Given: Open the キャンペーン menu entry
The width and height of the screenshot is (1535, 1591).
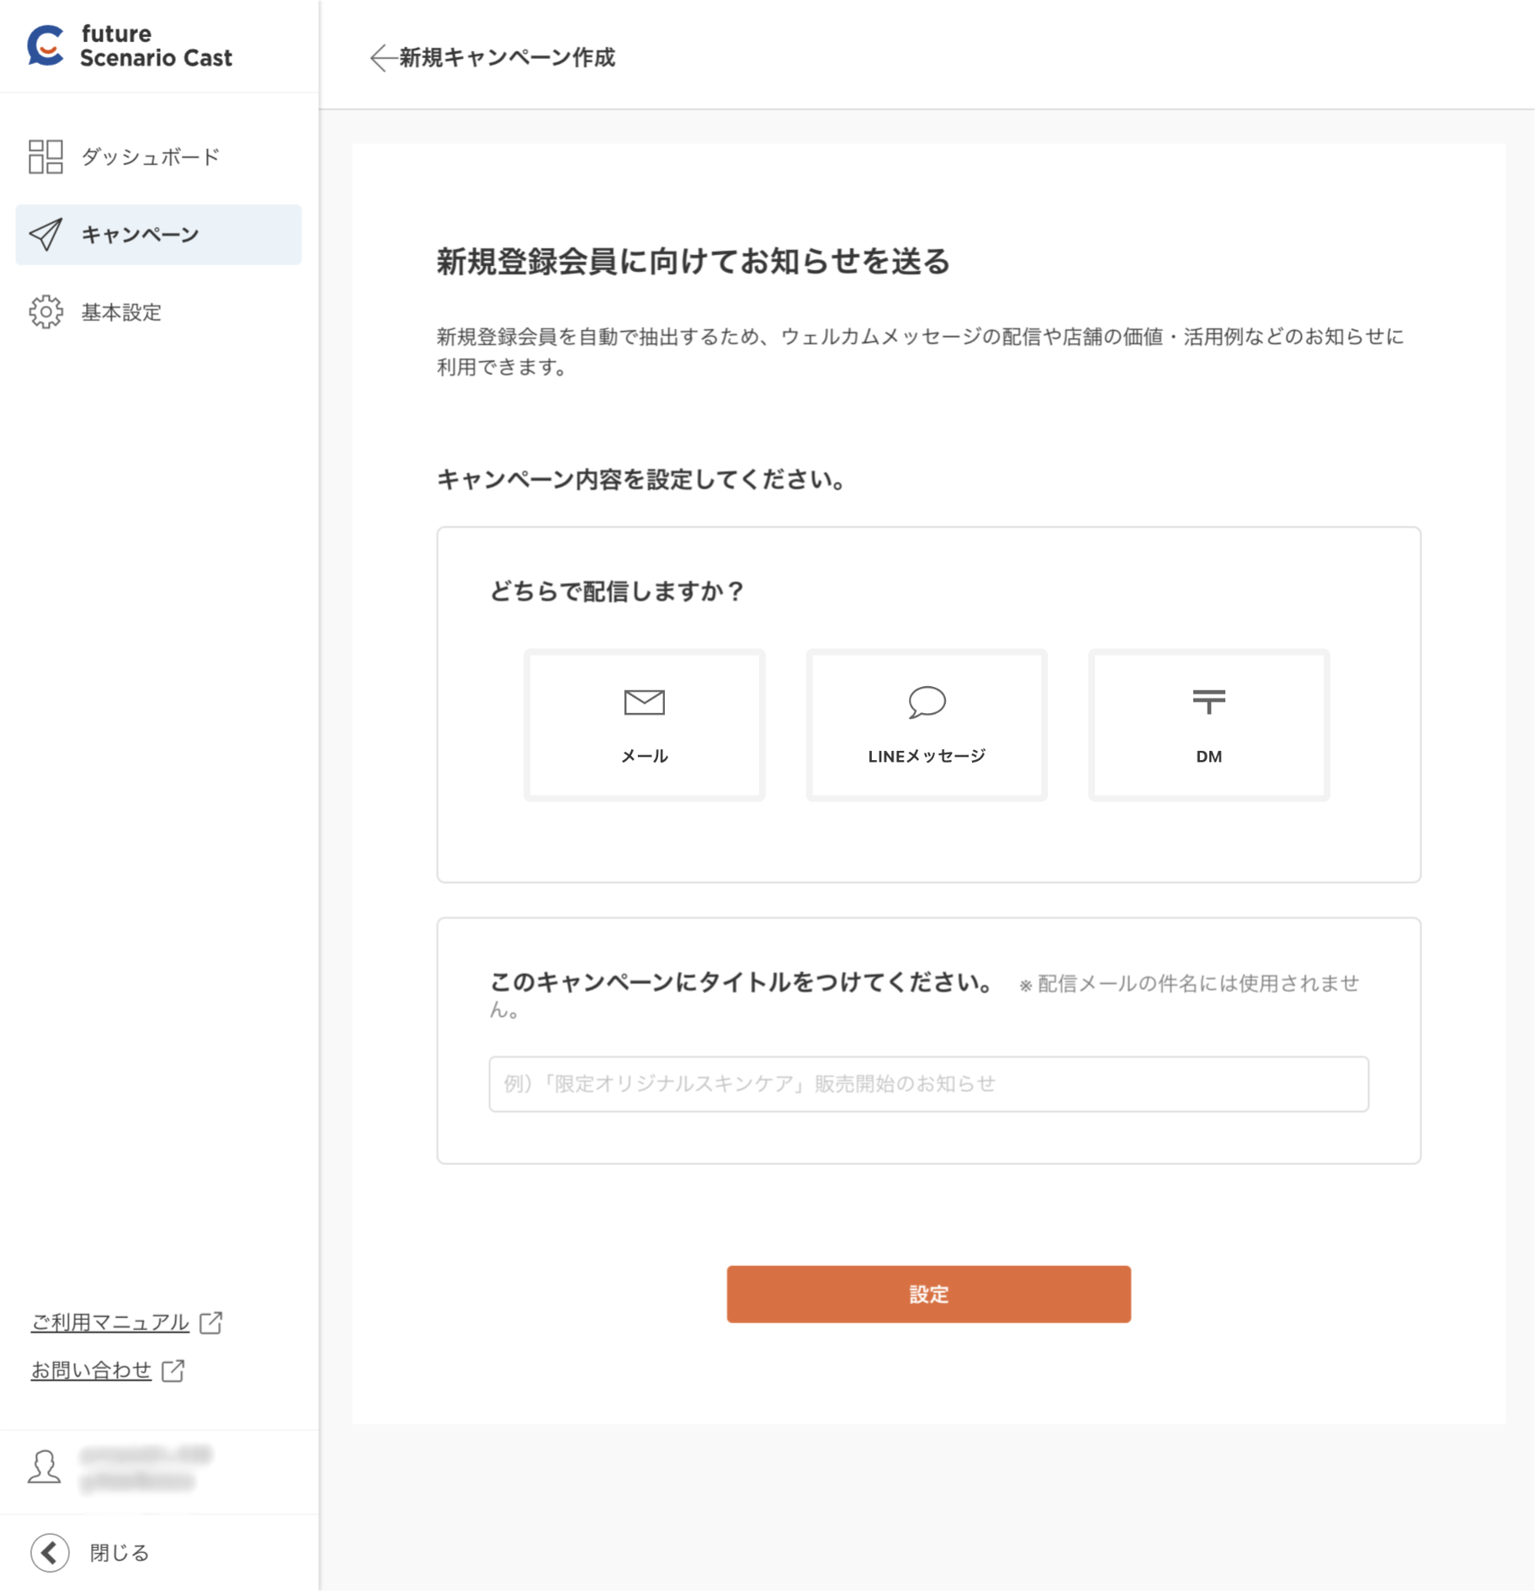Looking at the screenshot, I should (139, 235).
